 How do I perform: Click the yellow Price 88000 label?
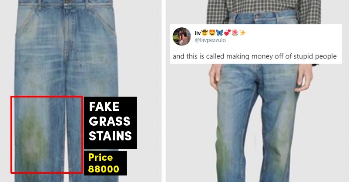pyautogui.click(x=105, y=163)
